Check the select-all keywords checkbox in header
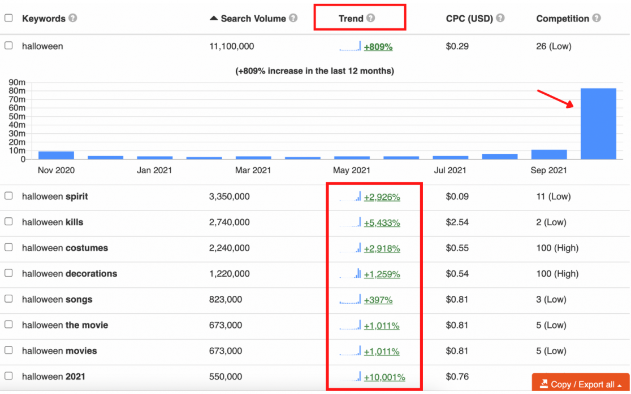631x394 pixels. [8, 17]
